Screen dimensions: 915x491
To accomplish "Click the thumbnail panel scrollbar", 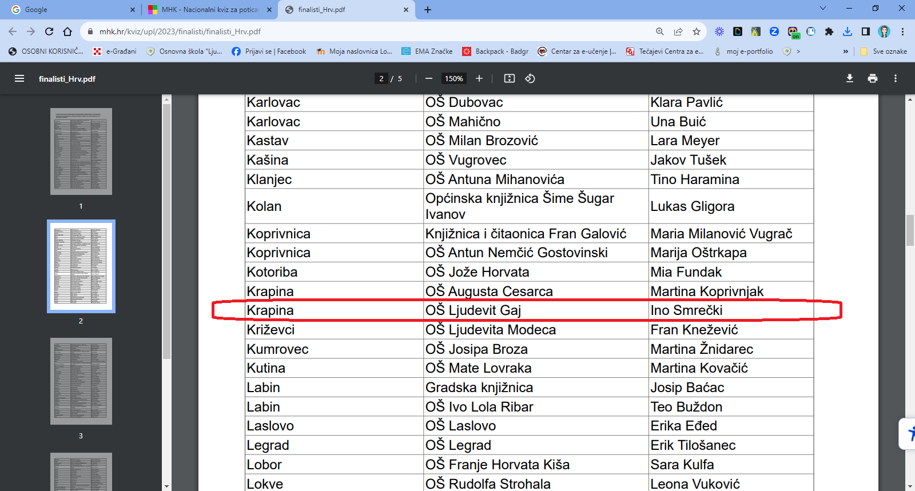I will [166, 231].
